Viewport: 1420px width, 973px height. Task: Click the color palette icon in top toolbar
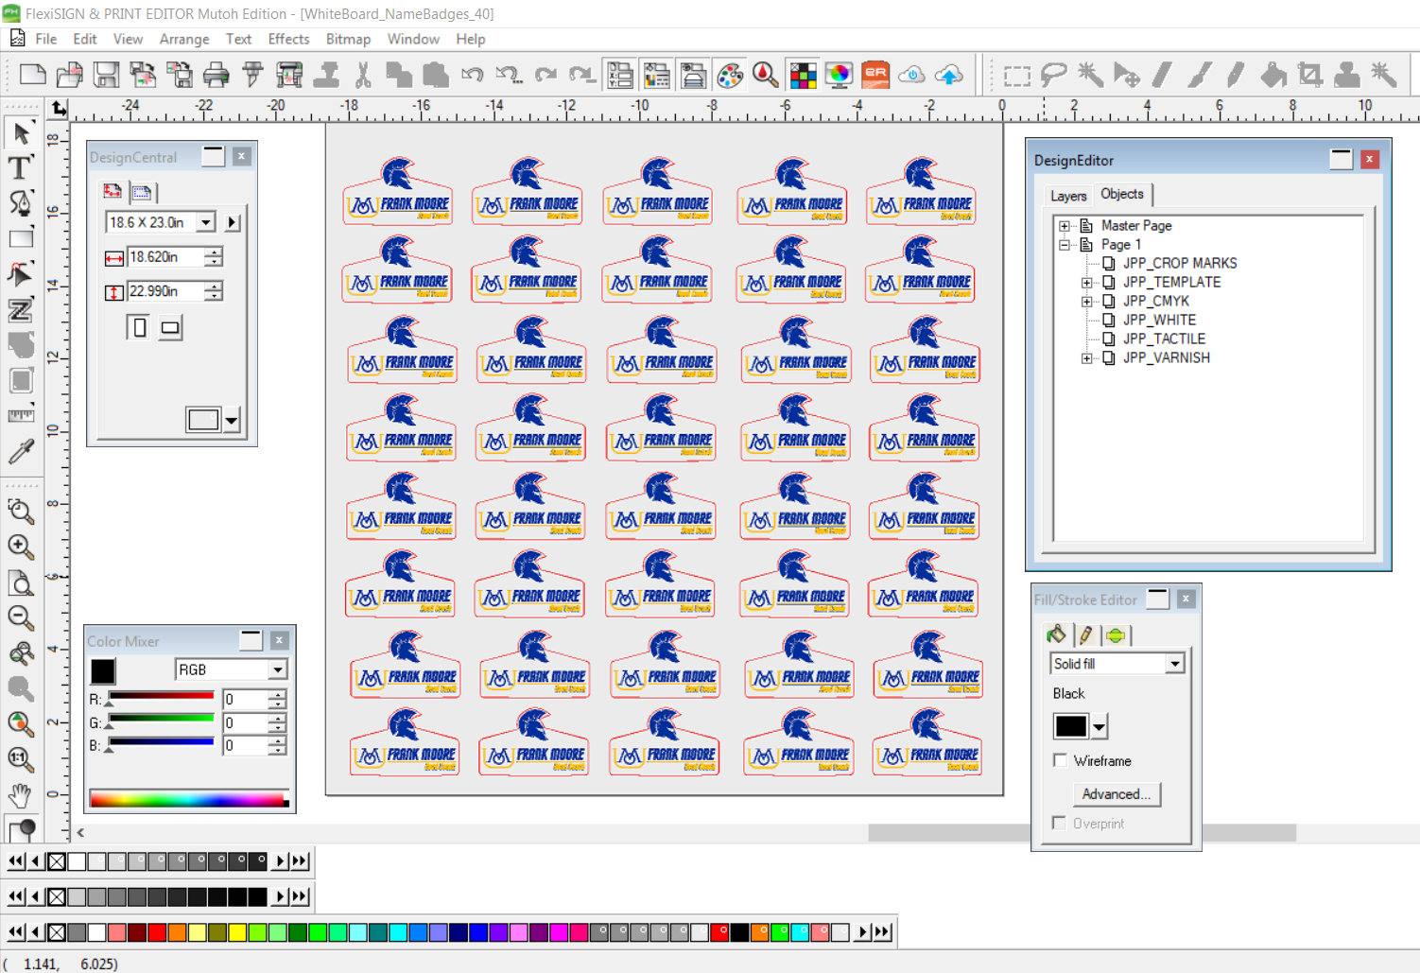730,75
